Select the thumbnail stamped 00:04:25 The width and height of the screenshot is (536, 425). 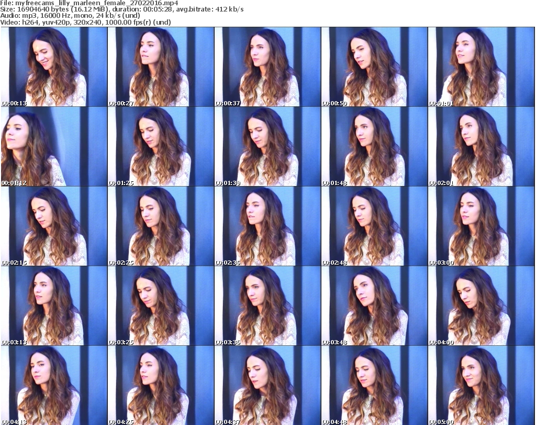point(161,386)
